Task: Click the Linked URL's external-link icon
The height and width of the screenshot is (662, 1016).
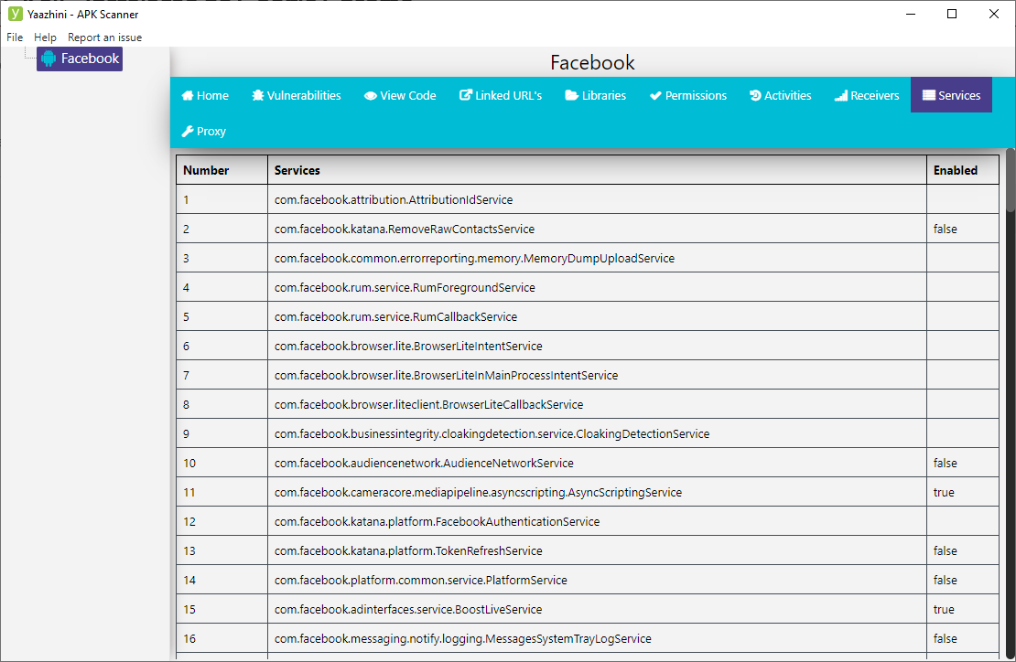Action: click(466, 95)
